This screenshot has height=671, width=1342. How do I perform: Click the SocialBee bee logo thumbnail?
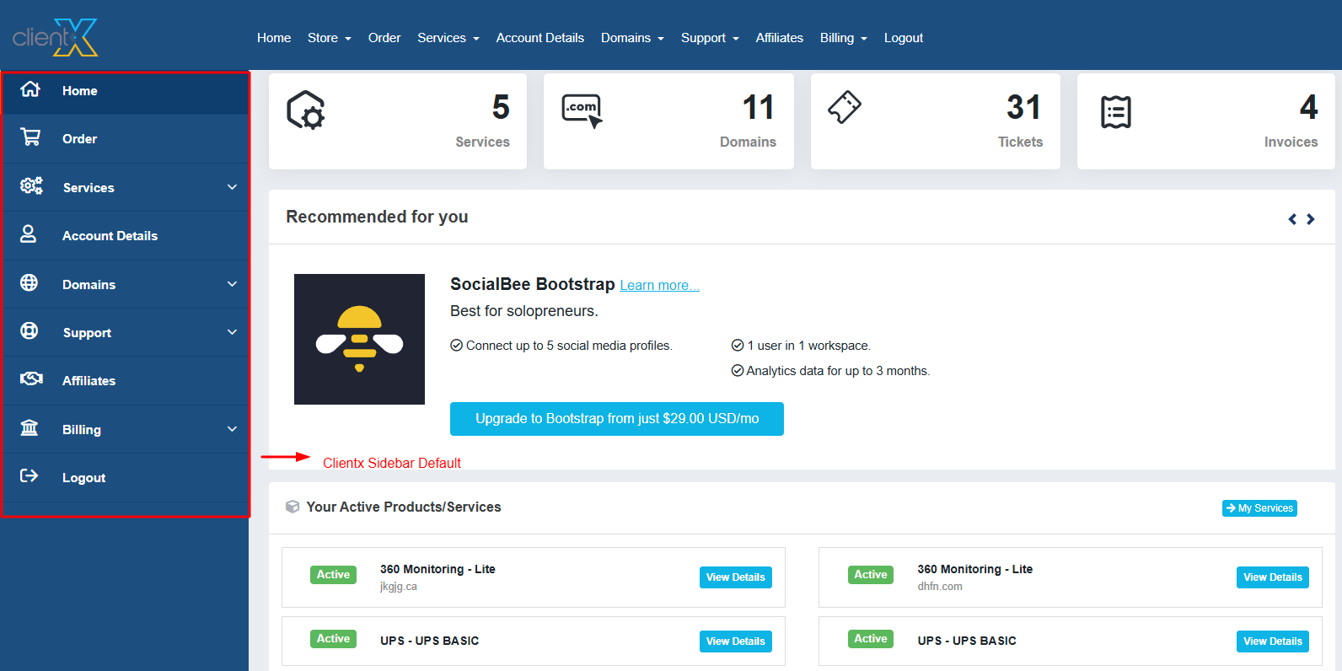(x=359, y=339)
